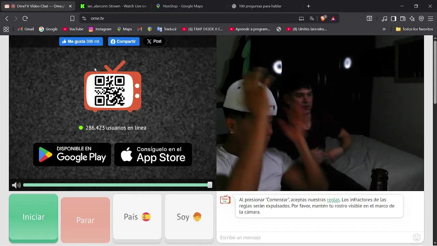
Task: Reload the ome.tv page
Action: [x=25, y=18]
